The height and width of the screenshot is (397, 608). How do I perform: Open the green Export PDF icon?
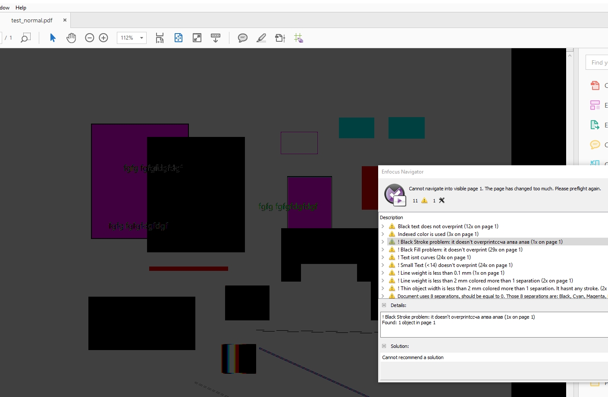(595, 125)
